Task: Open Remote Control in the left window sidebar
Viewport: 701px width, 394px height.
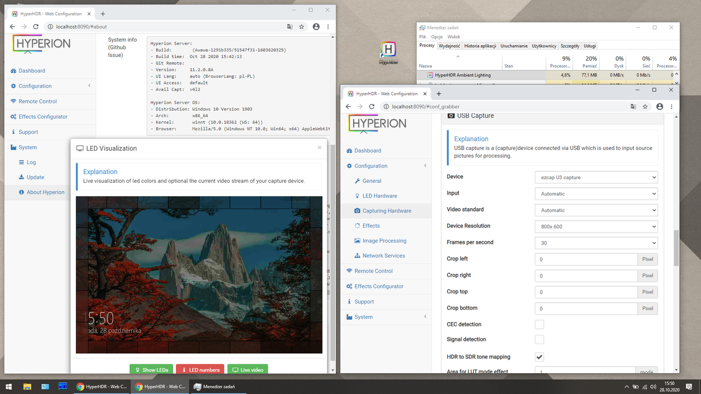Action: point(38,101)
